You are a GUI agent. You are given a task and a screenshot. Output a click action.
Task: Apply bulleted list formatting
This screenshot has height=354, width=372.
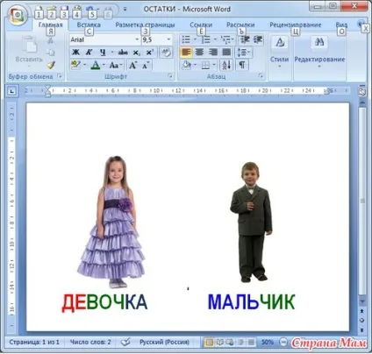(x=186, y=39)
